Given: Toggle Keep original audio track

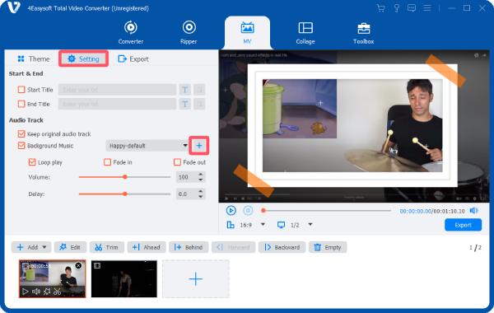Looking at the screenshot, I should click(21, 134).
